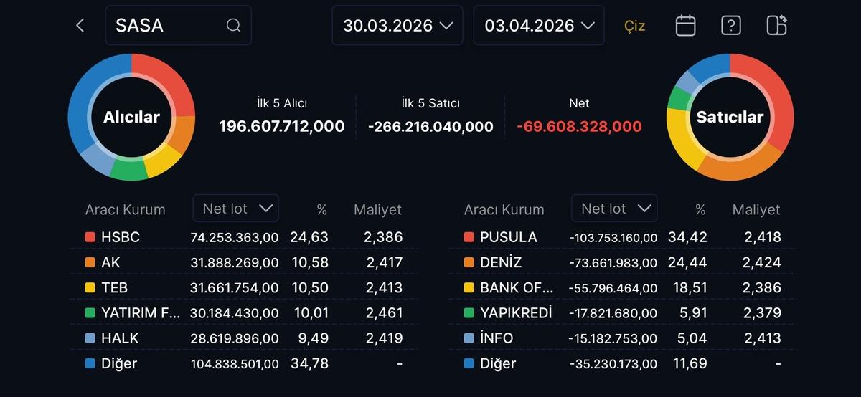The width and height of the screenshot is (861, 397).
Task: Click the search magnifier icon
Action: click(x=233, y=26)
